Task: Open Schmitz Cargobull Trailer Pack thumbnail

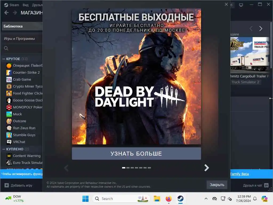Action: click(250, 55)
